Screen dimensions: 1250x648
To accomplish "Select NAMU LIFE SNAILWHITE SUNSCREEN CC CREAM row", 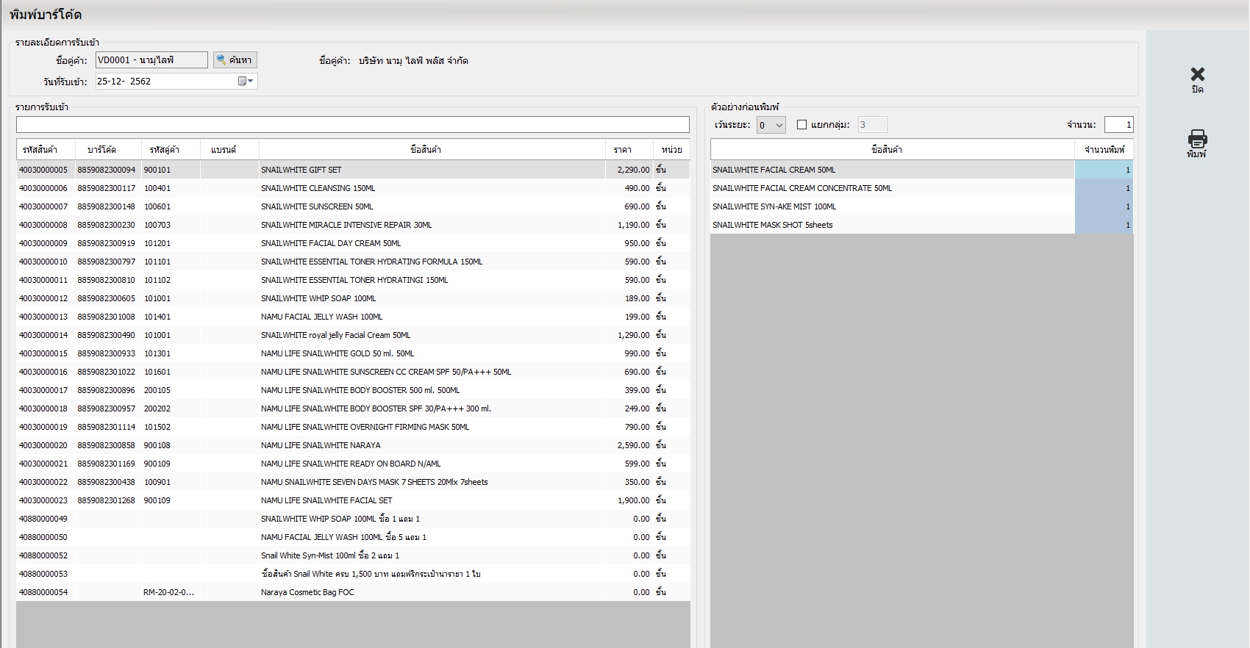I will click(353, 372).
